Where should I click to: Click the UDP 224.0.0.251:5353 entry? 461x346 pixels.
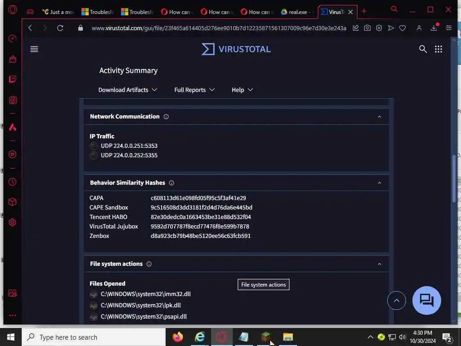(129, 146)
